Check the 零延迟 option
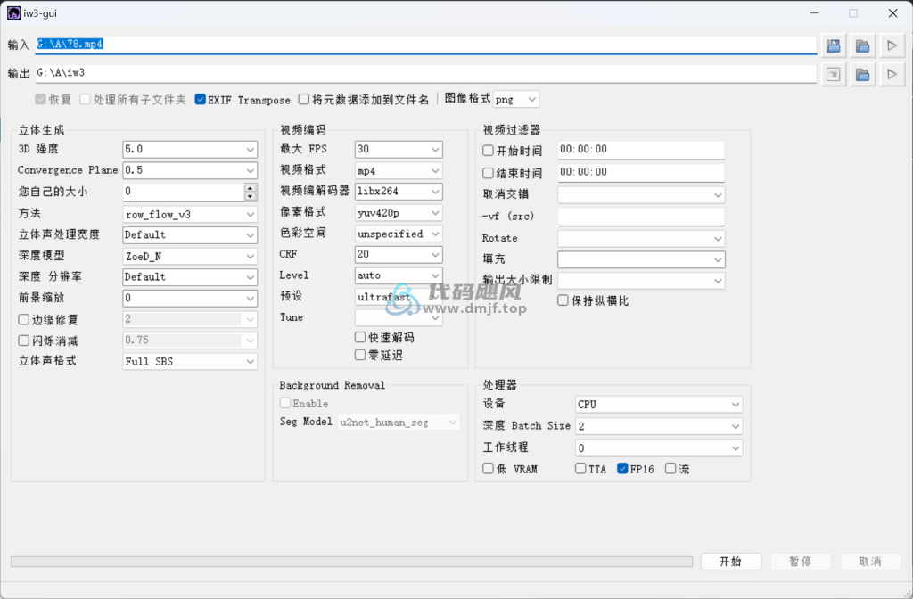The image size is (913, 599). point(360,355)
